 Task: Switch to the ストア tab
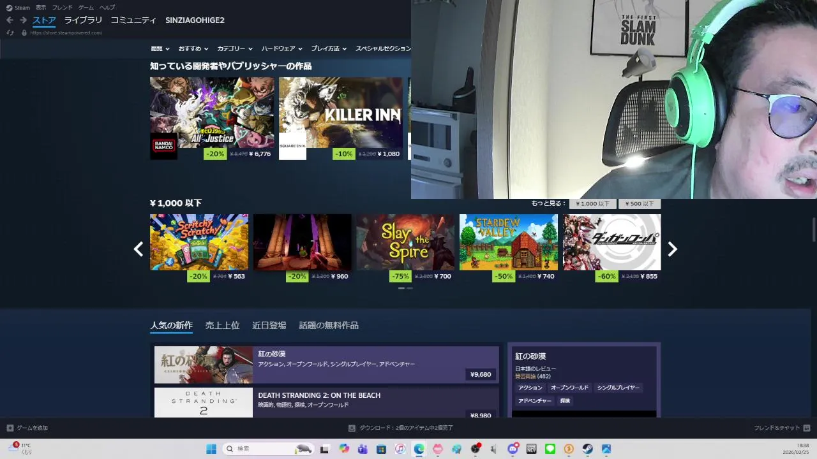point(45,20)
